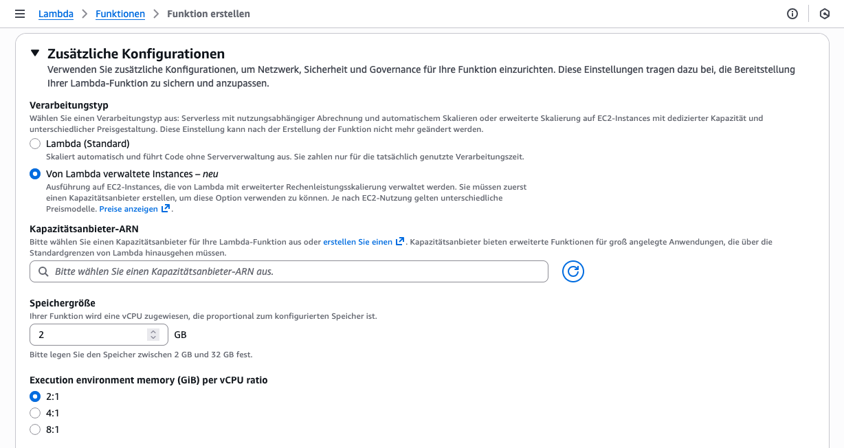The height and width of the screenshot is (448, 844).
Task: Select the Lambda (Standard) compute type
Action: [x=35, y=144]
